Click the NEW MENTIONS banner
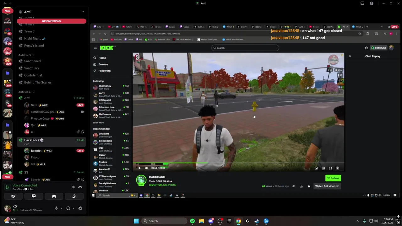This screenshot has width=402, height=226. 52,21
